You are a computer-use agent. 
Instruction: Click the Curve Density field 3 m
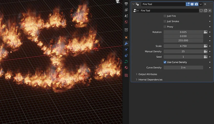183,68
